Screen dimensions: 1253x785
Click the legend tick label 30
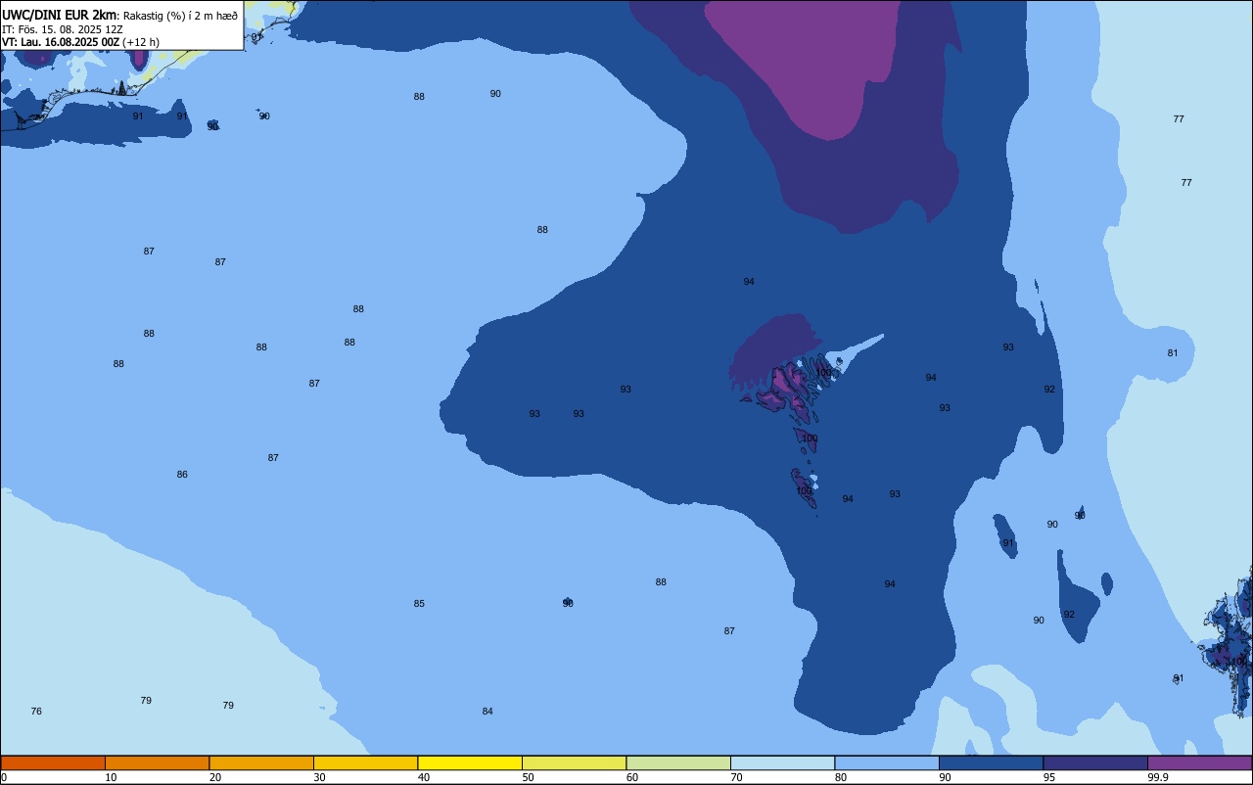pyautogui.click(x=319, y=777)
